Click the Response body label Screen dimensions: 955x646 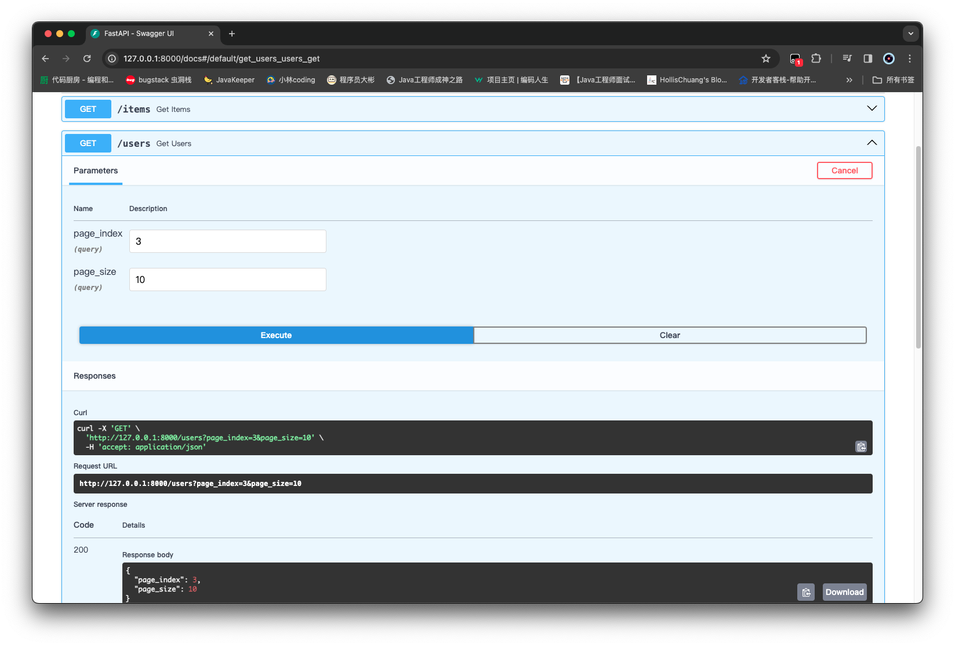point(148,555)
